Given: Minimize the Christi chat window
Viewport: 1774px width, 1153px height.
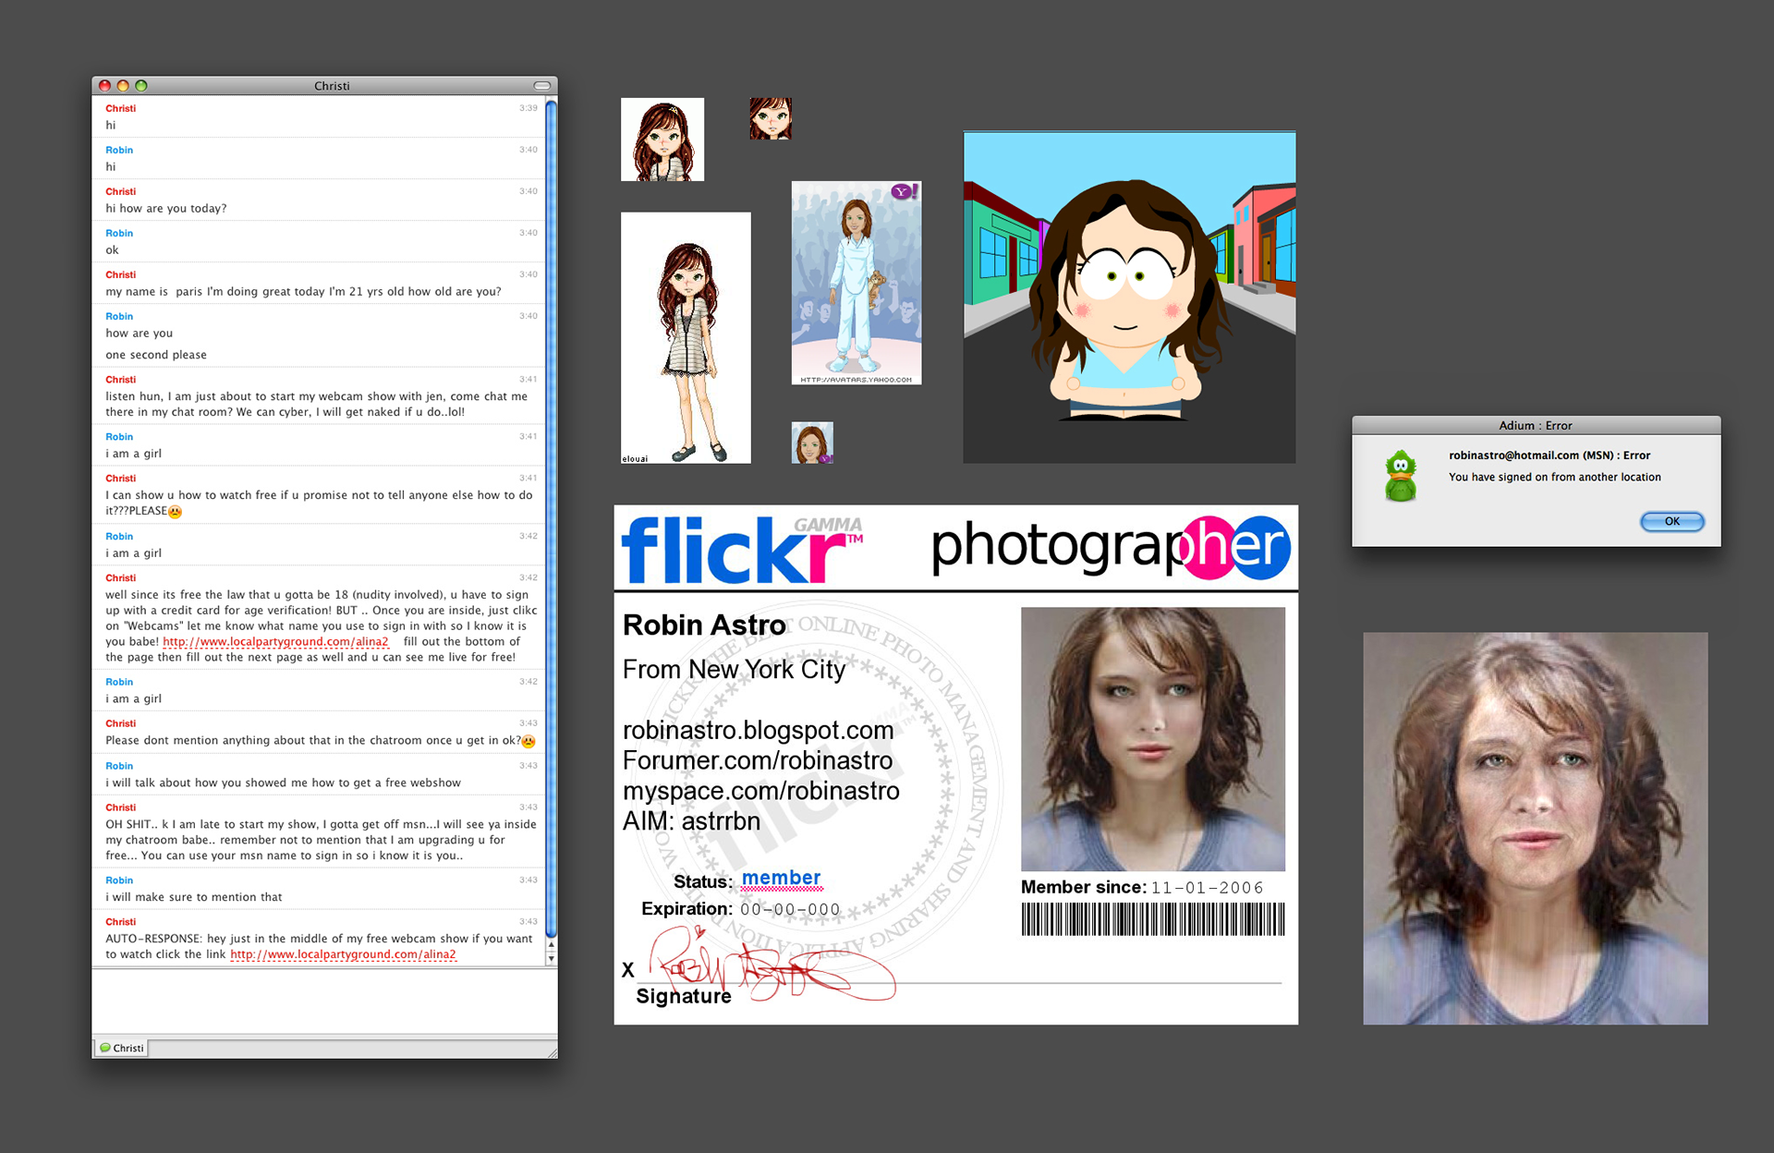Looking at the screenshot, I should point(123,86).
